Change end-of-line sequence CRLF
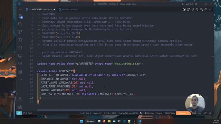The height and width of the screenshot is (124, 221). tap(114, 113)
